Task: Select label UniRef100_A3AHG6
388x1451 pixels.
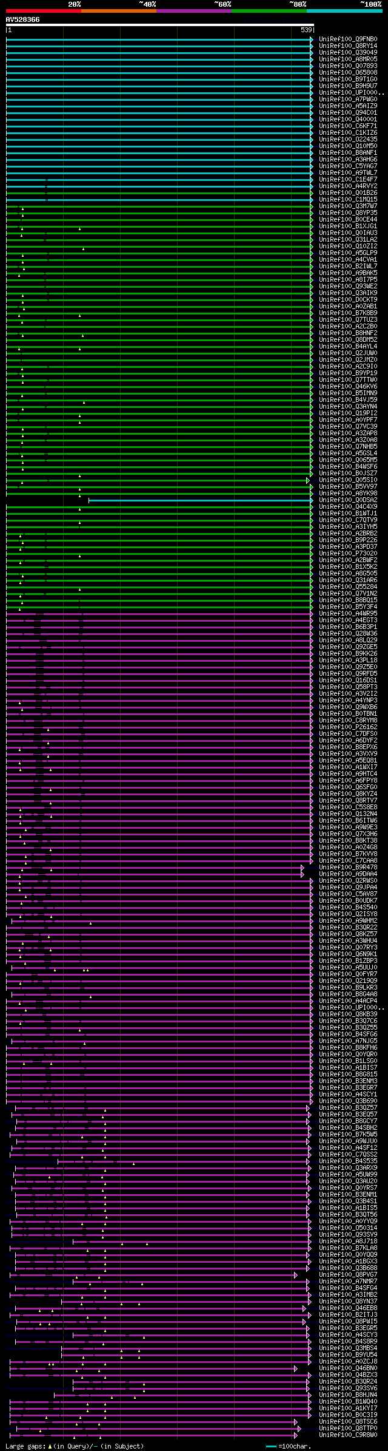Action: click(x=348, y=160)
